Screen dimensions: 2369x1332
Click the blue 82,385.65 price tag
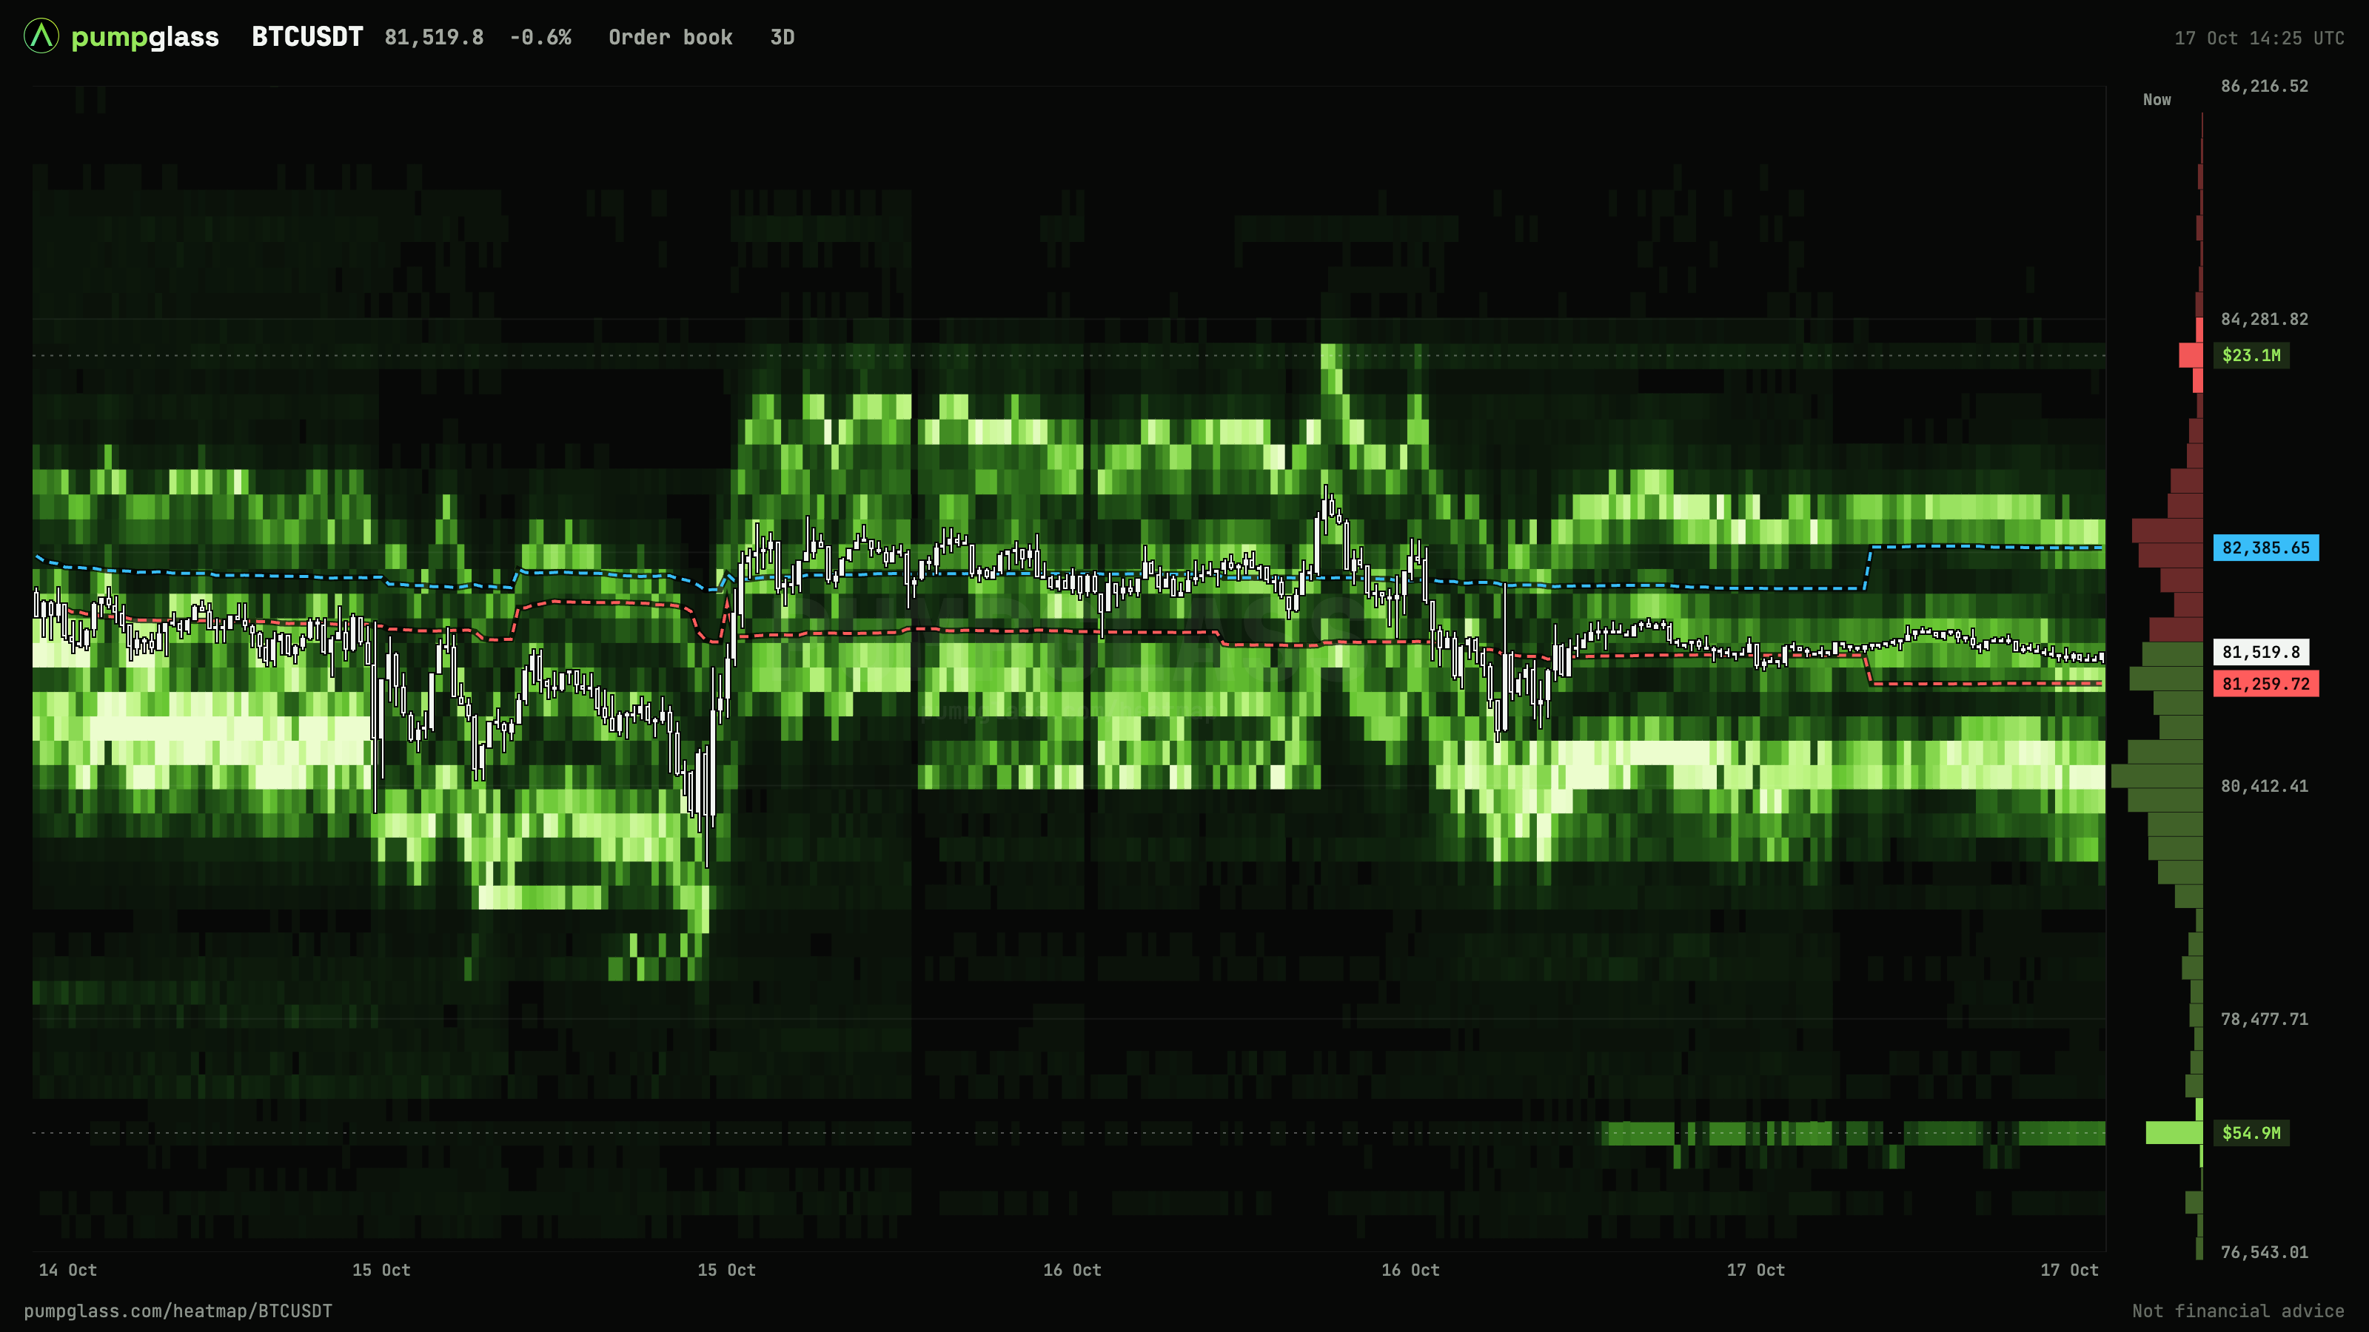[2266, 548]
